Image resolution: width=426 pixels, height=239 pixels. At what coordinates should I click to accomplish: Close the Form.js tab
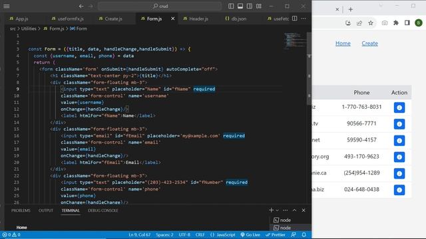click(x=173, y=19)
